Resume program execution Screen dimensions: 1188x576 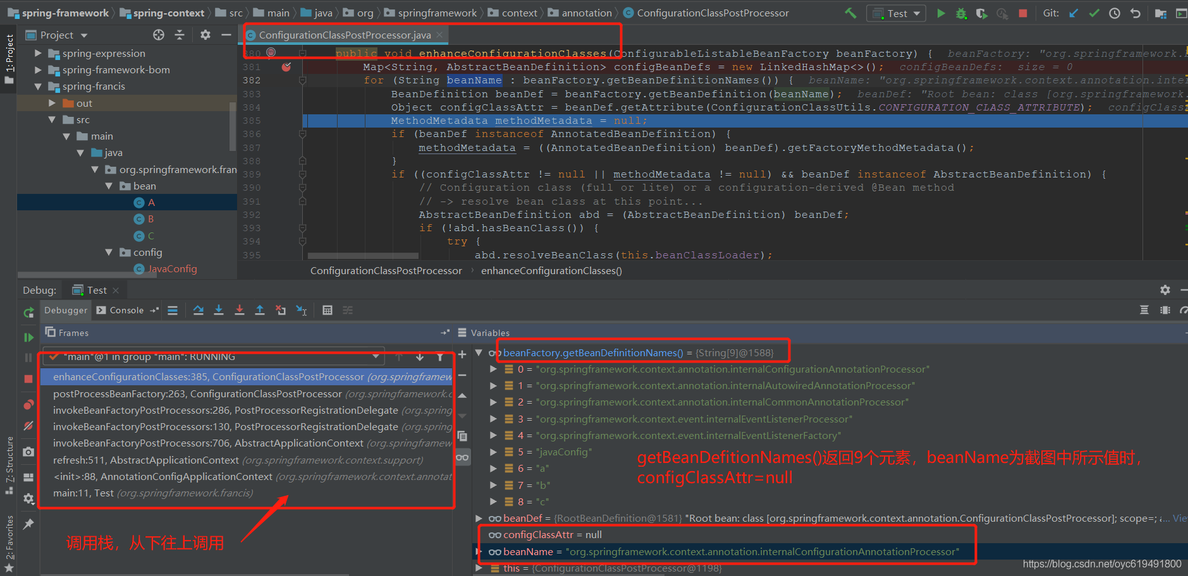point(28,337)
